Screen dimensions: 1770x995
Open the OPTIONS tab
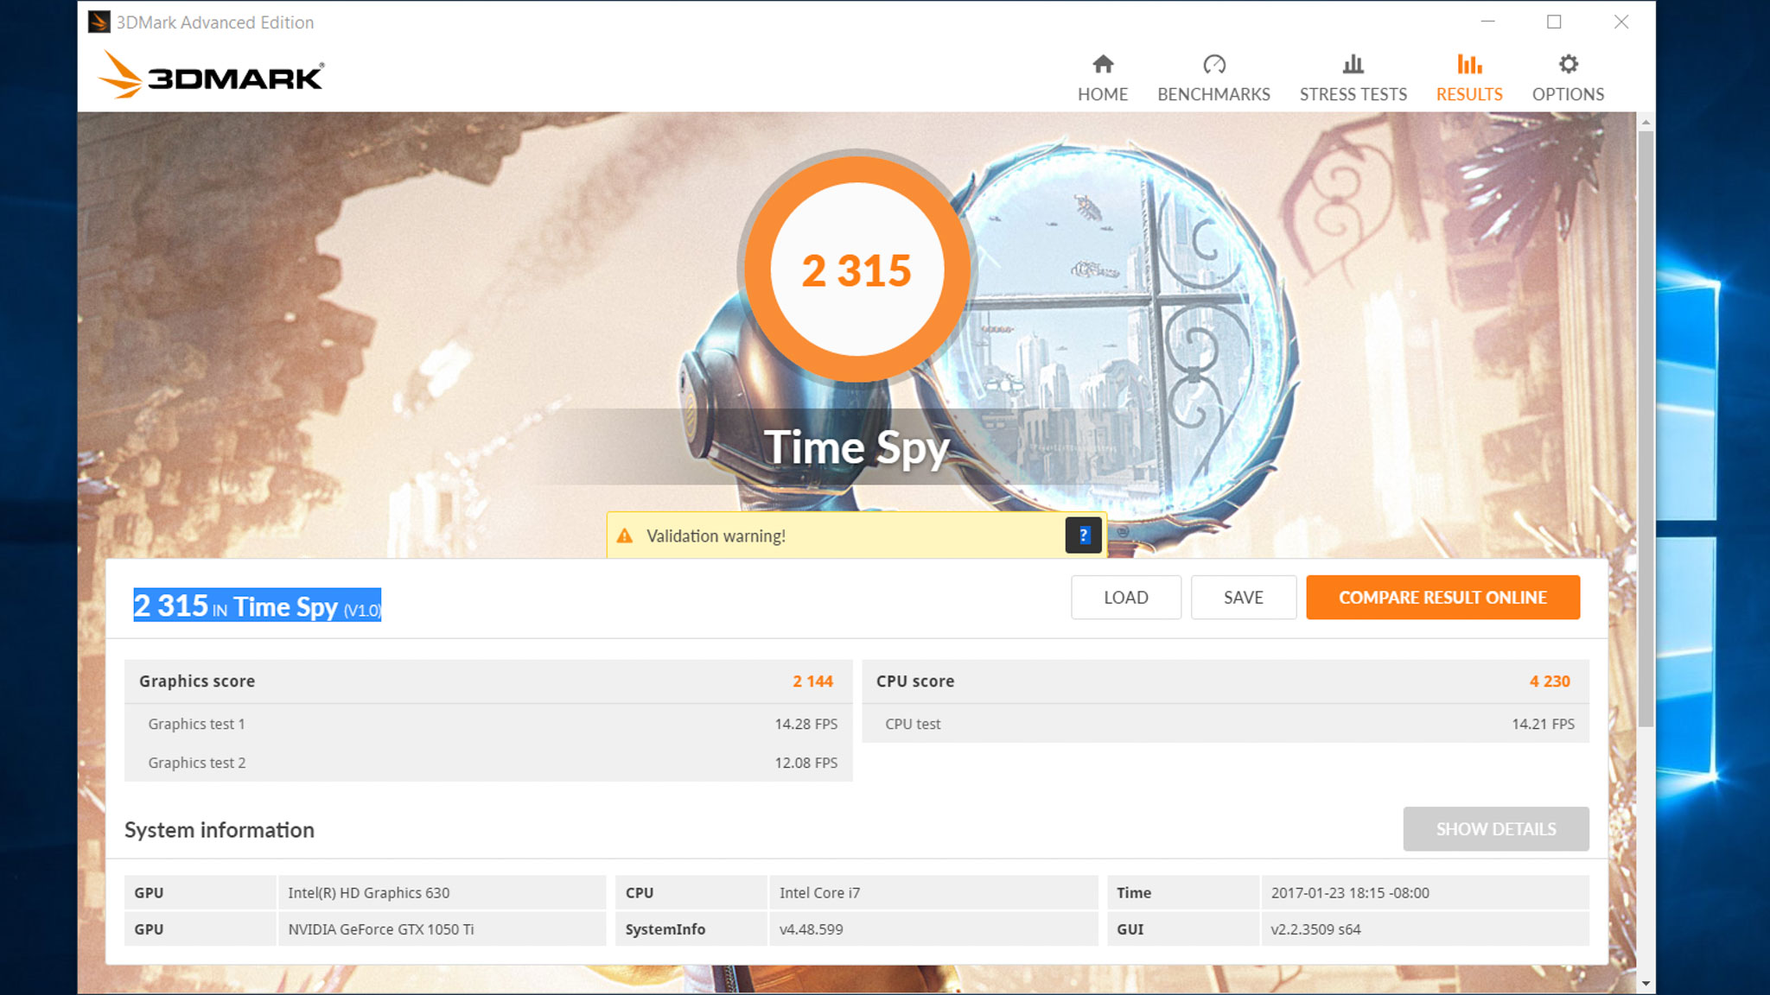1568,78
